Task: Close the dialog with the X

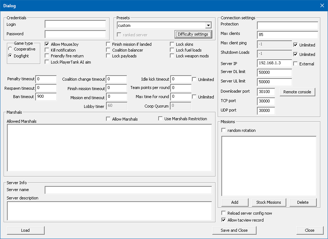Action: (x=321, y=5)
